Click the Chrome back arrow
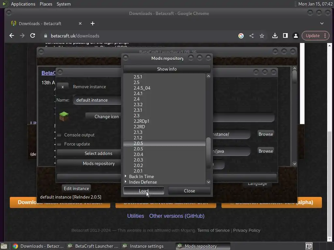 (x=12, y=36)
